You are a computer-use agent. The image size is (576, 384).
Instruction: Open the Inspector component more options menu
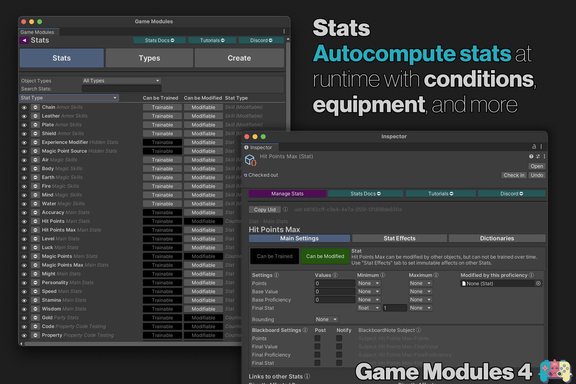click(x=544, y=156)
